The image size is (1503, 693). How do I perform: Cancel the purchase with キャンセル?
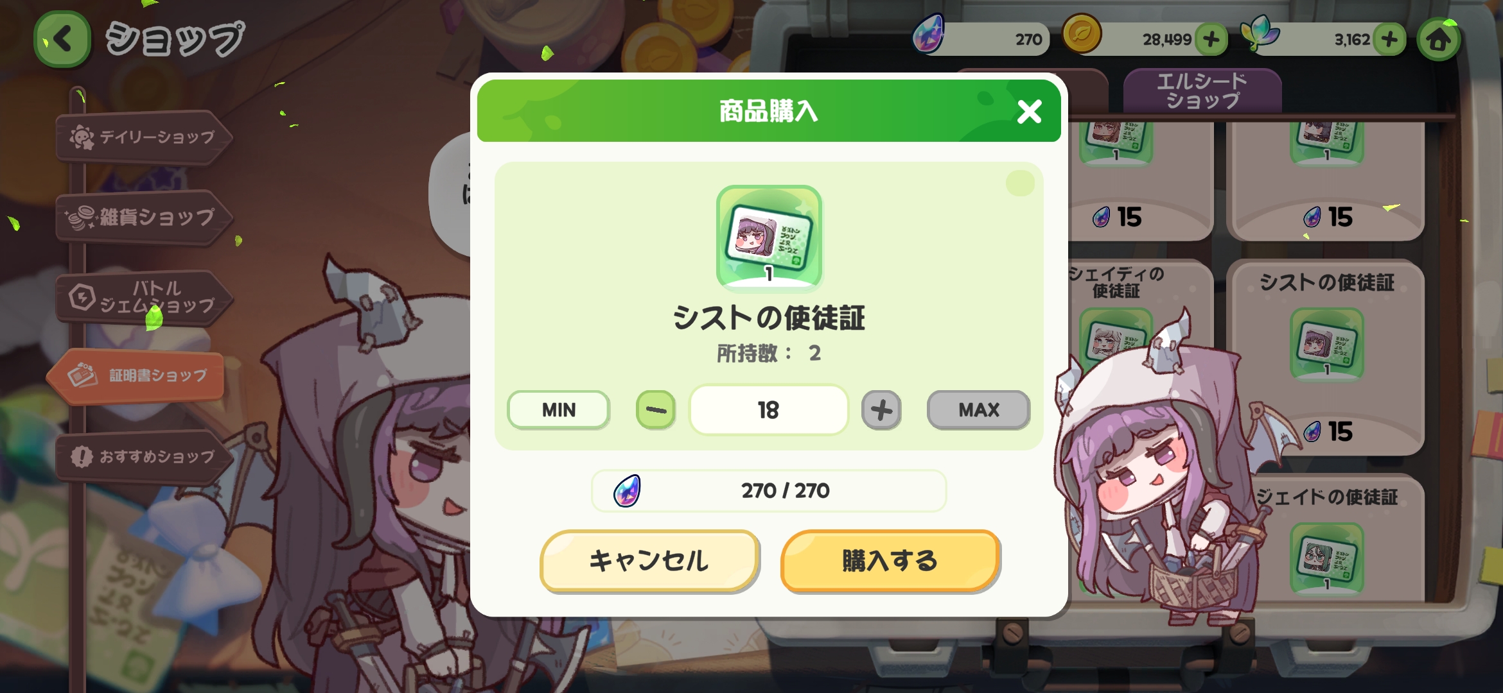(x=650, y=561)
